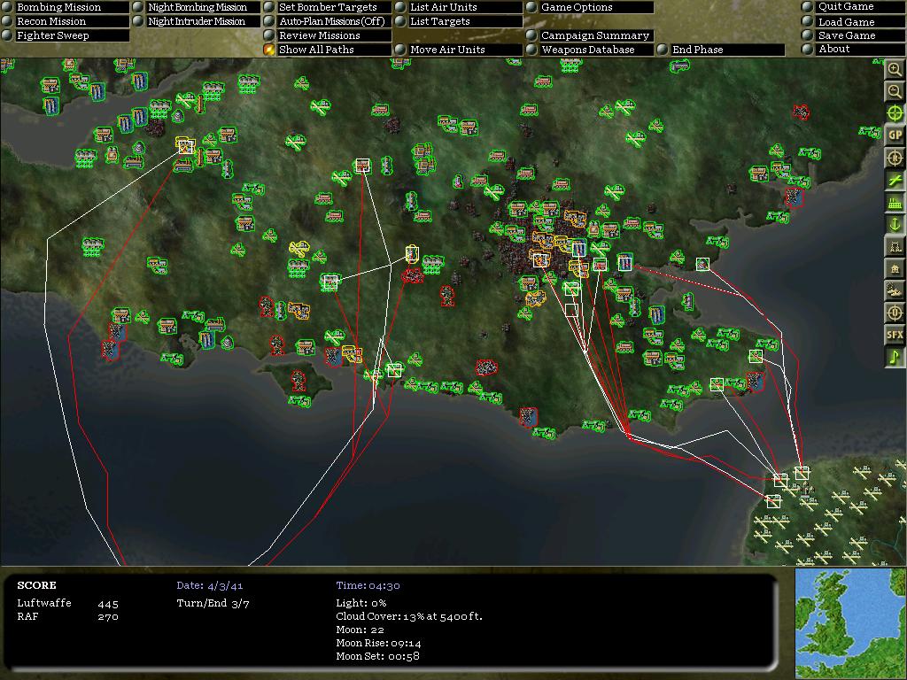Open Night Bombing Mission

tap(198, 7)
